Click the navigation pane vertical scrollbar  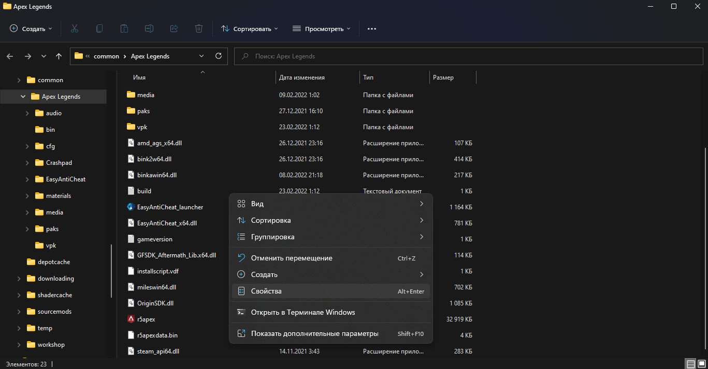click(111, 271)
